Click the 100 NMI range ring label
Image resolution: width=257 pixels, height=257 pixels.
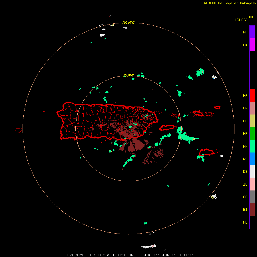[x=128, y=23]
